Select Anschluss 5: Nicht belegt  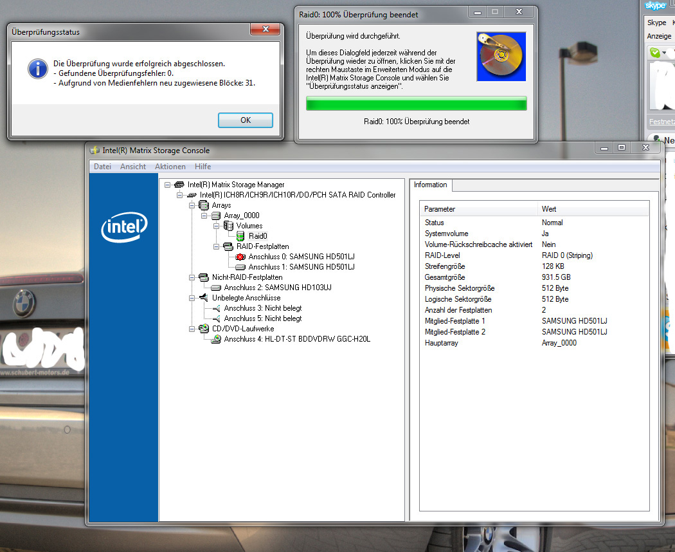(x=262, y=318)
